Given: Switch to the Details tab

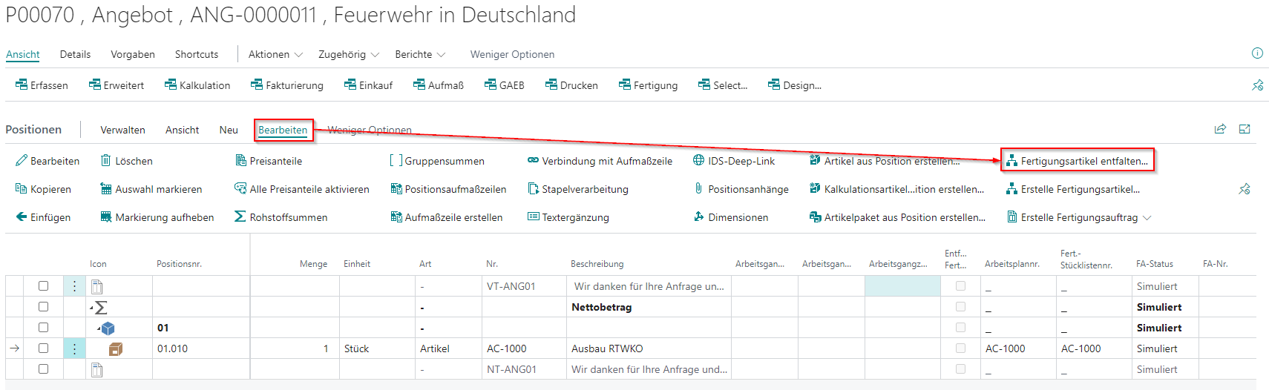Looking at the screenshot, I should 75,54.
